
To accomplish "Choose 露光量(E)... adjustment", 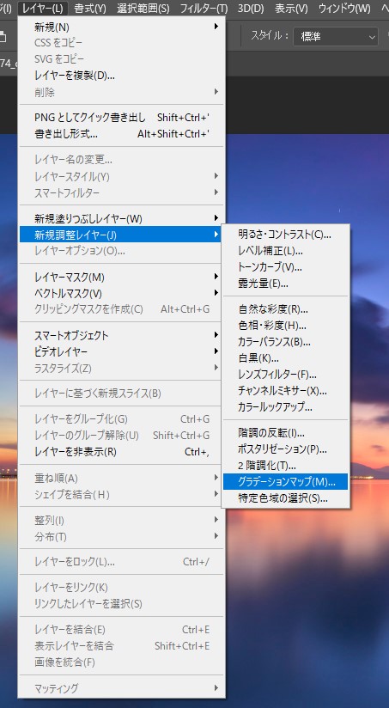I will tap(286, 284).
